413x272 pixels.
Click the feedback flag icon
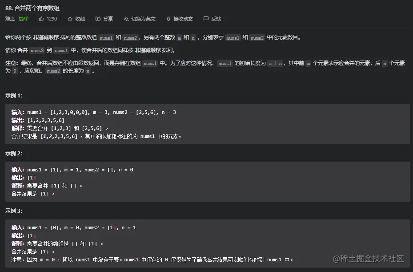tap(206, 19)
